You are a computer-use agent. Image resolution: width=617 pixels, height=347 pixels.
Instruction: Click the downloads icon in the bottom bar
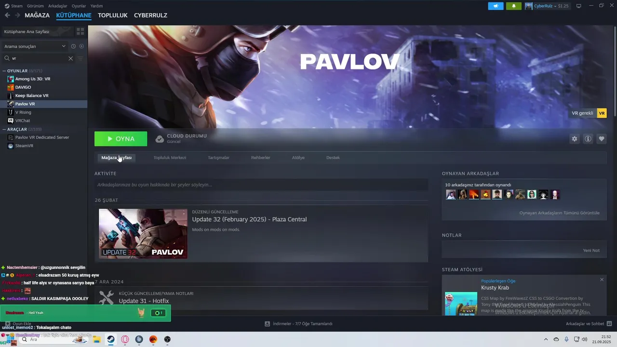pos(268,324)
